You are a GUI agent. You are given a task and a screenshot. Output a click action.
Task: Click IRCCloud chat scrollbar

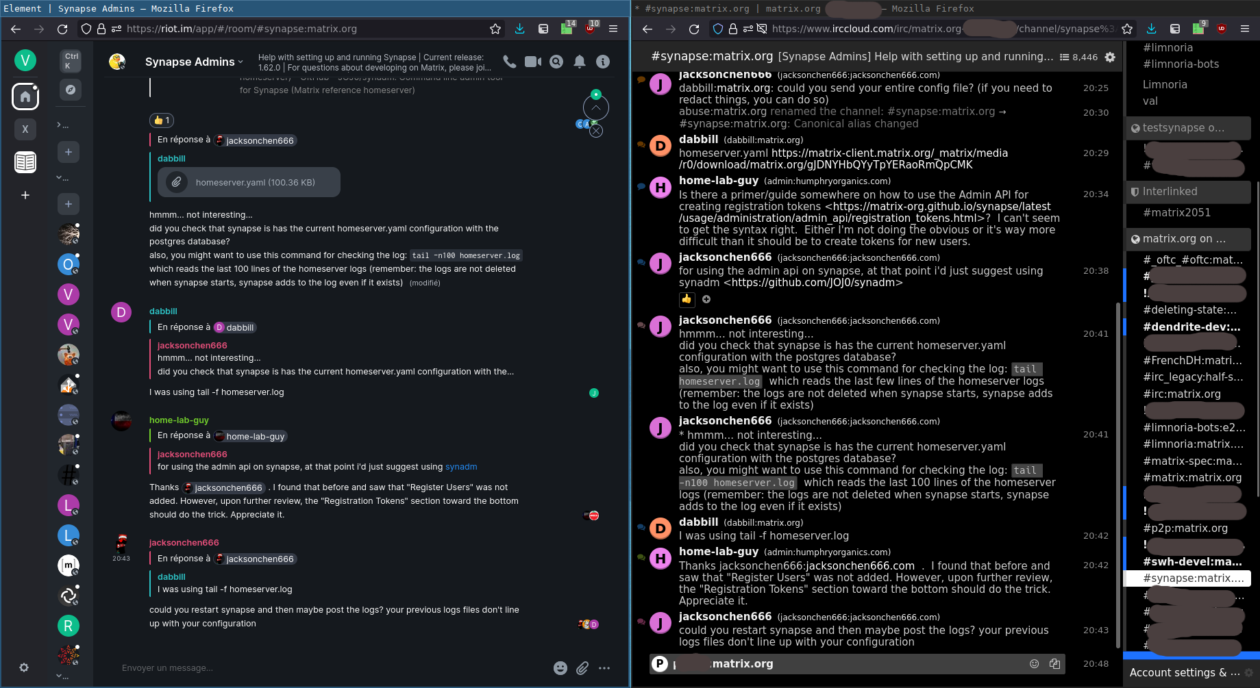1118,476
